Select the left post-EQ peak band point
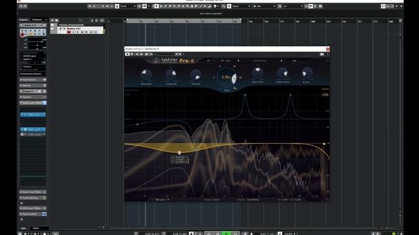Screen dimensions: 419x235 pyautogui.click(x=245, y=95)
